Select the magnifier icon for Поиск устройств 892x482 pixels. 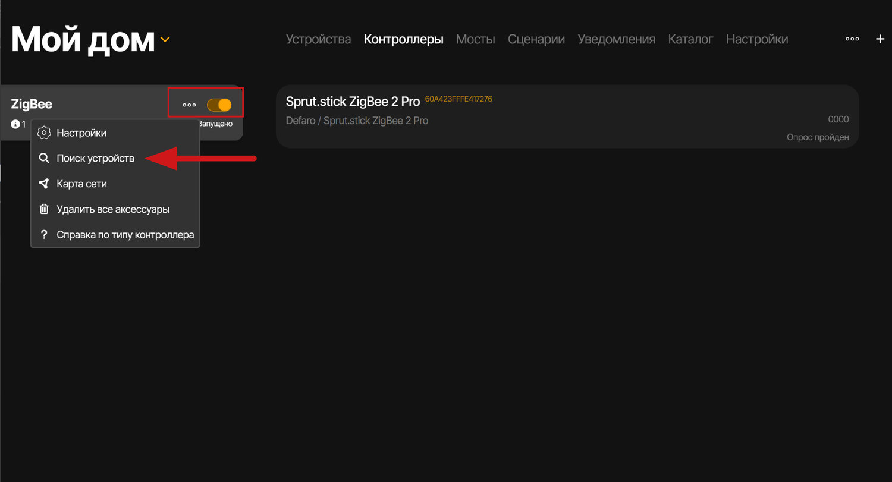tap(43, 158)
